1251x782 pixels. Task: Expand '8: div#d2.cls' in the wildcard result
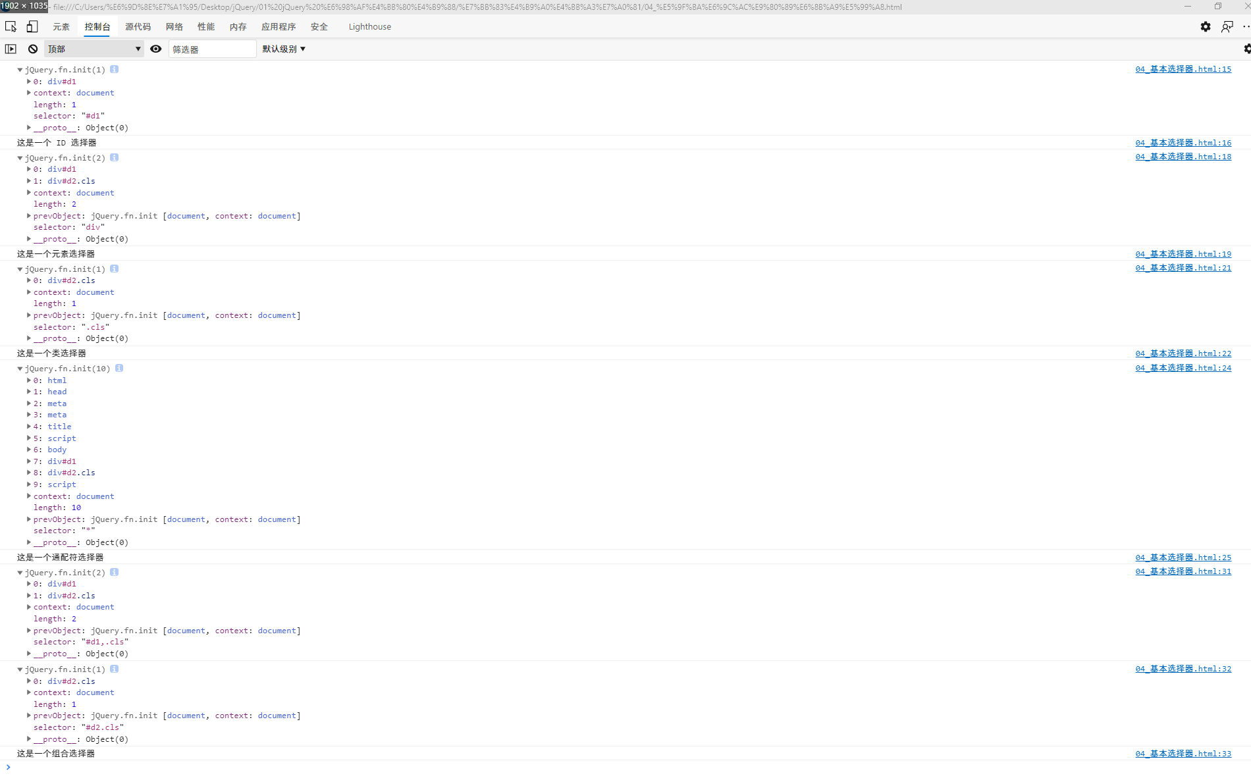click(28, 473)
